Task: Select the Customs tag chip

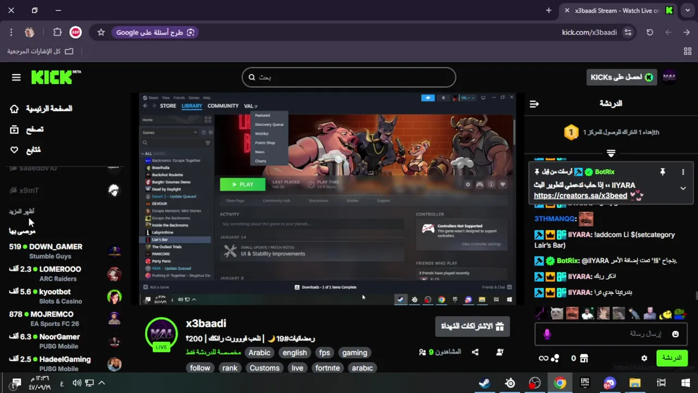Action: pyautogui.click(x=264, y=368)
